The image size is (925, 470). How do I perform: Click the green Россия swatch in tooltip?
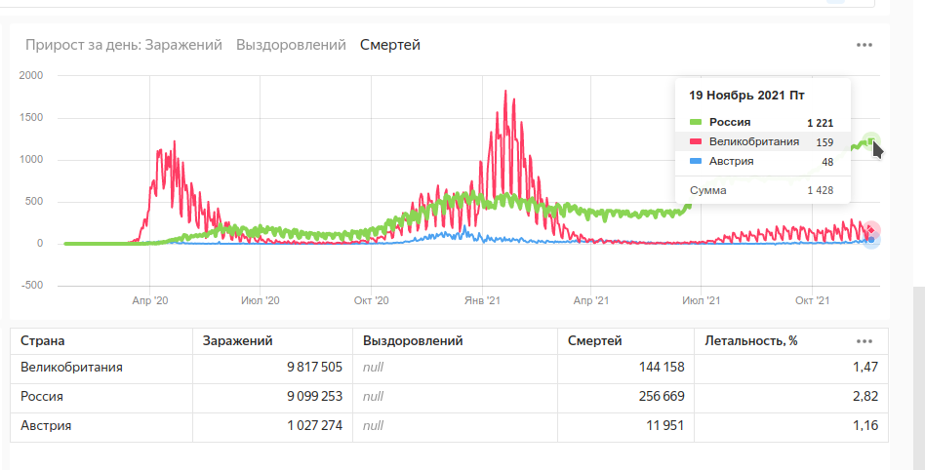(x=696, y=123)
